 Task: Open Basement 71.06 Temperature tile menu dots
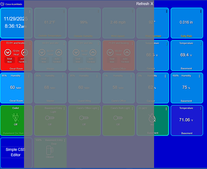pyautogui.click(x=201, y=108)
